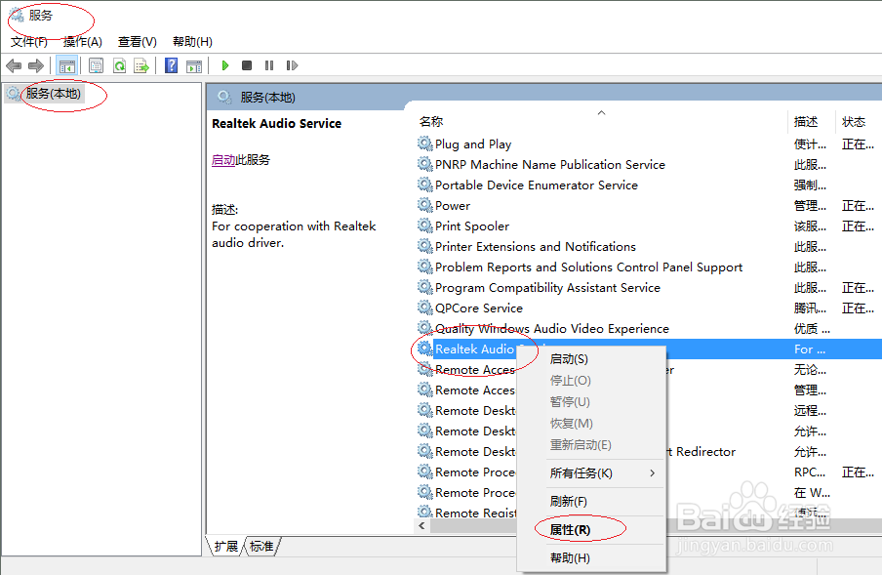The height and width of the screenshot is (575, 882).
Task: Click the Pause Service toolbar icon
Action: click(269, 65)
